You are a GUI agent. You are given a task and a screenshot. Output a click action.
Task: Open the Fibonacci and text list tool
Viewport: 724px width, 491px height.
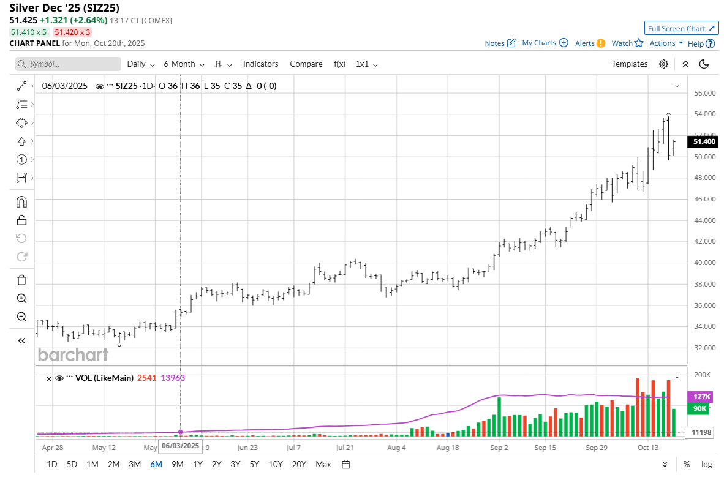[x=21, y=104]
